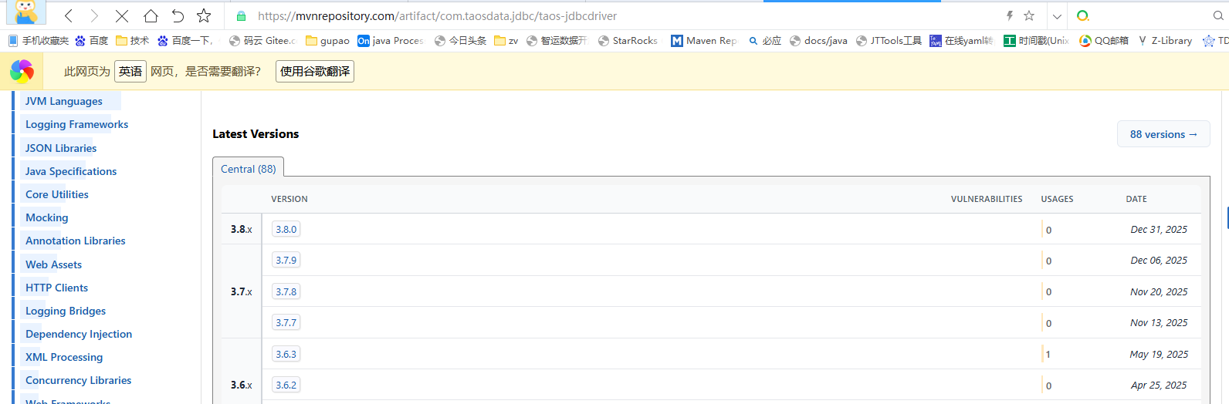The width and height of the screenshot is (1229, 404).
Task: Open the gupao bookmark folder
Action: (x=327, y=41)
